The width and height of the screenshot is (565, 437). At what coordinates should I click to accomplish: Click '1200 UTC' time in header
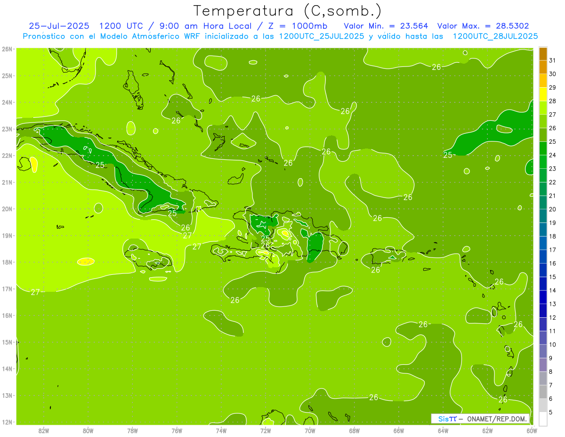pos(121,25)
